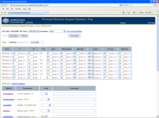Click the W-B msl input for 13Z row
Viewport: 159px width, 118px height.
[121, 64]
